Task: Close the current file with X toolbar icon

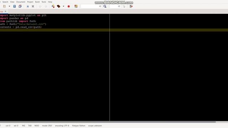Action: pyautogui.click(x=33, y=6)
